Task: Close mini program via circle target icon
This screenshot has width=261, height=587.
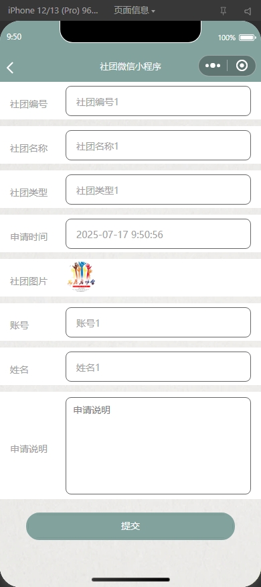Action: coord(242,66)
